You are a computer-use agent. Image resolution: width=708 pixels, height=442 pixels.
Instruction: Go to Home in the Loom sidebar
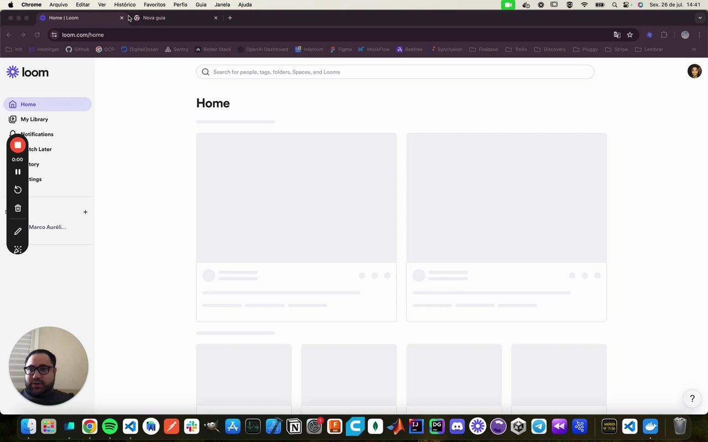tap(48, 104)
